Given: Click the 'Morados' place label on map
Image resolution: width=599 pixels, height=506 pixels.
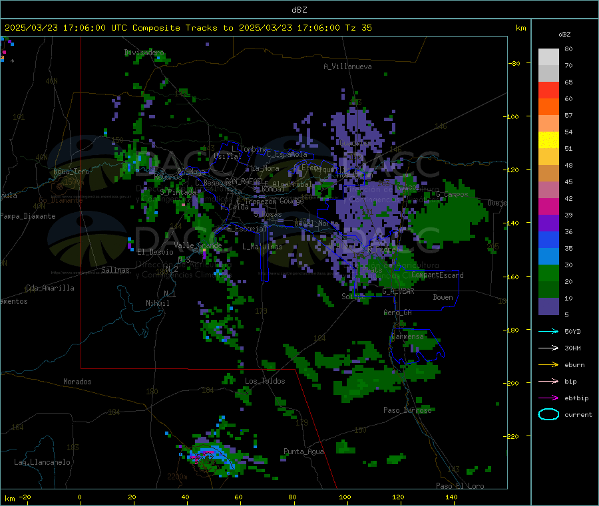Looking at the screenshot, I should [x=77, y=382].
